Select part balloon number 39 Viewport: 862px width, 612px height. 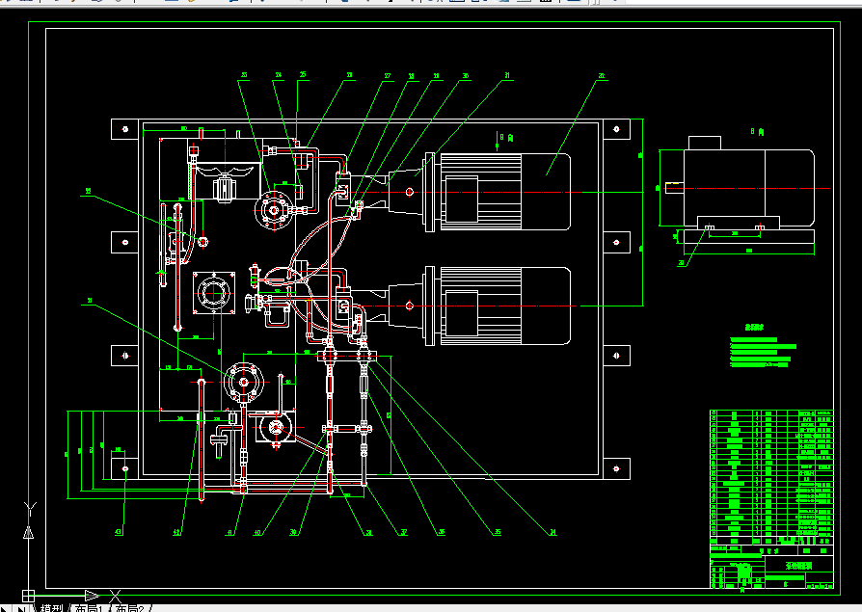[x=293, y=532]
